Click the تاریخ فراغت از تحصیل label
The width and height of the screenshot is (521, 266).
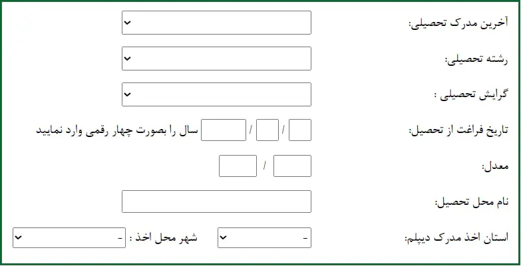tap(458, 130)
